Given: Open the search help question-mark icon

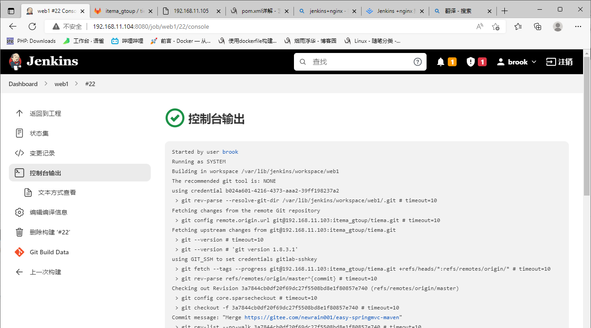Looking at the screenshot, I should 417,62.
